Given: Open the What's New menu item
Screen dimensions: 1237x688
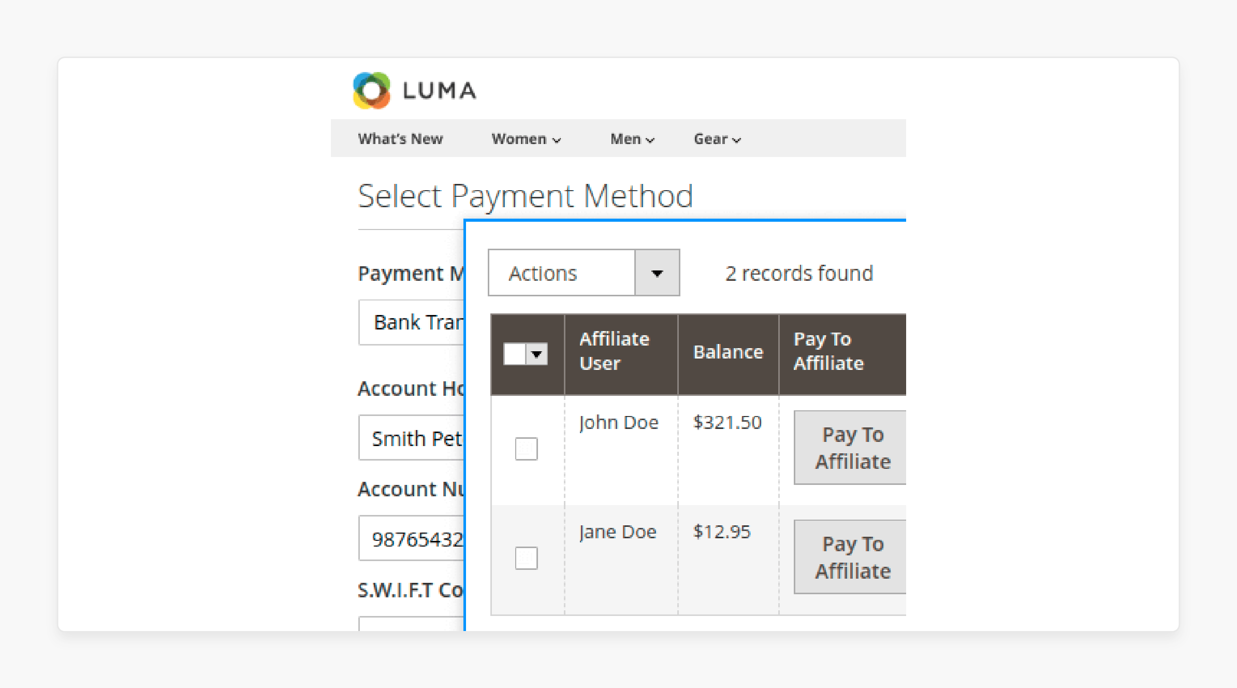Looking at the screenshot, I should [400, 139].
